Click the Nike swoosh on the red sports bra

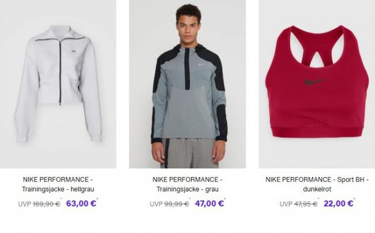point(316,82)
